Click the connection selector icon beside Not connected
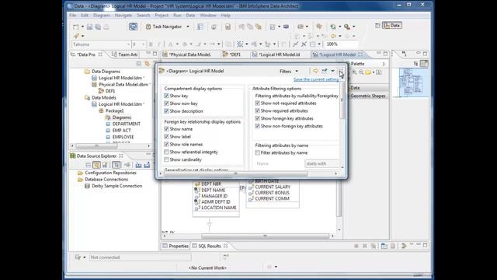 (78, 257)
